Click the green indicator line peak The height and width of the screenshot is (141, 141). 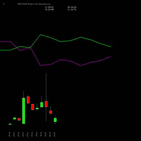pyautogui.click(x=40, y=35)
